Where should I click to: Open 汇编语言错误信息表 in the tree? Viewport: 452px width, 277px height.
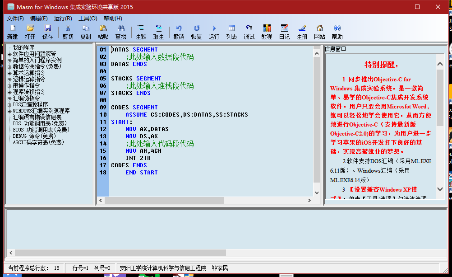pos(37,117)
